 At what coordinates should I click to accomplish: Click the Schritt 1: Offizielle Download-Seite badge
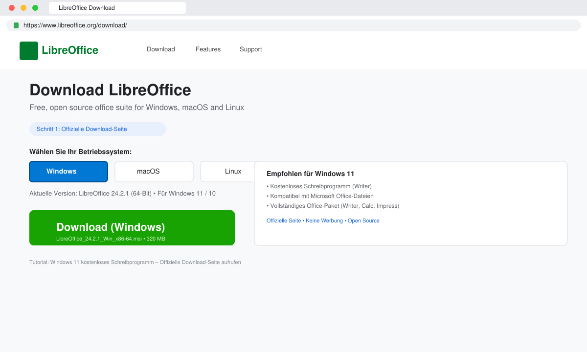(98, 129)
